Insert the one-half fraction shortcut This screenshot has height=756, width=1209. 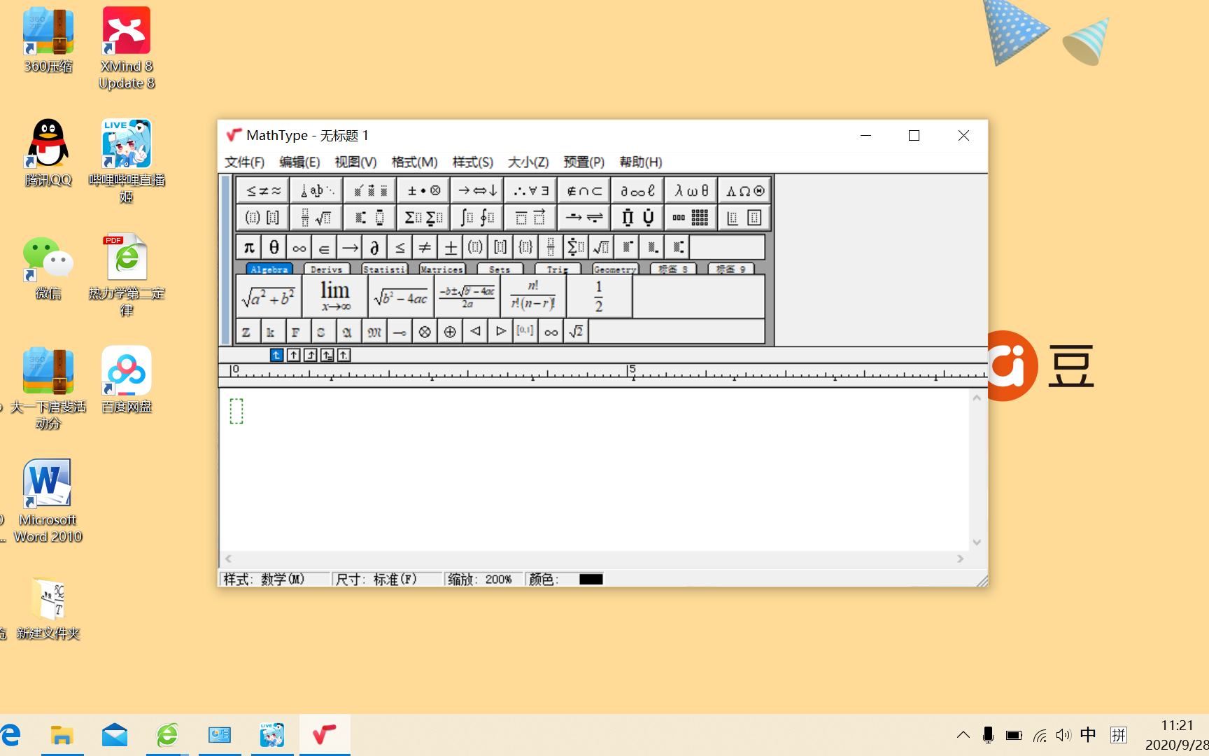(x=599, y=295)
